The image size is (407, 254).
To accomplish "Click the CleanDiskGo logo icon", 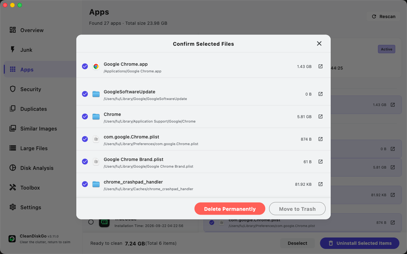I will (x=12, y=239).
